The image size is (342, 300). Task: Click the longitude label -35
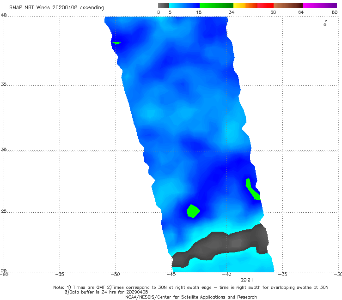click(282, 274)
